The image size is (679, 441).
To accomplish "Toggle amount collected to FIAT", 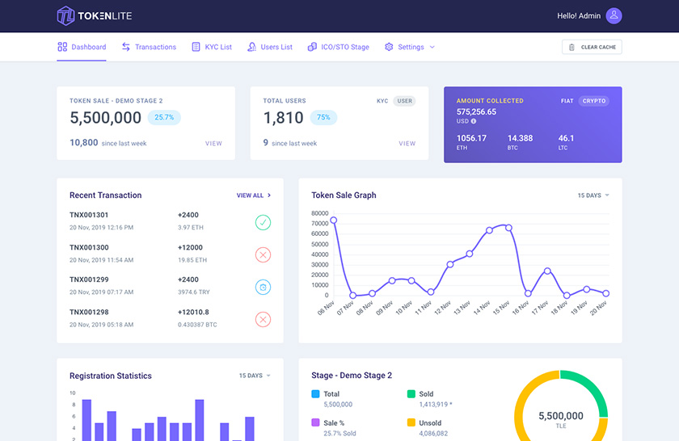I will [567, 101].
